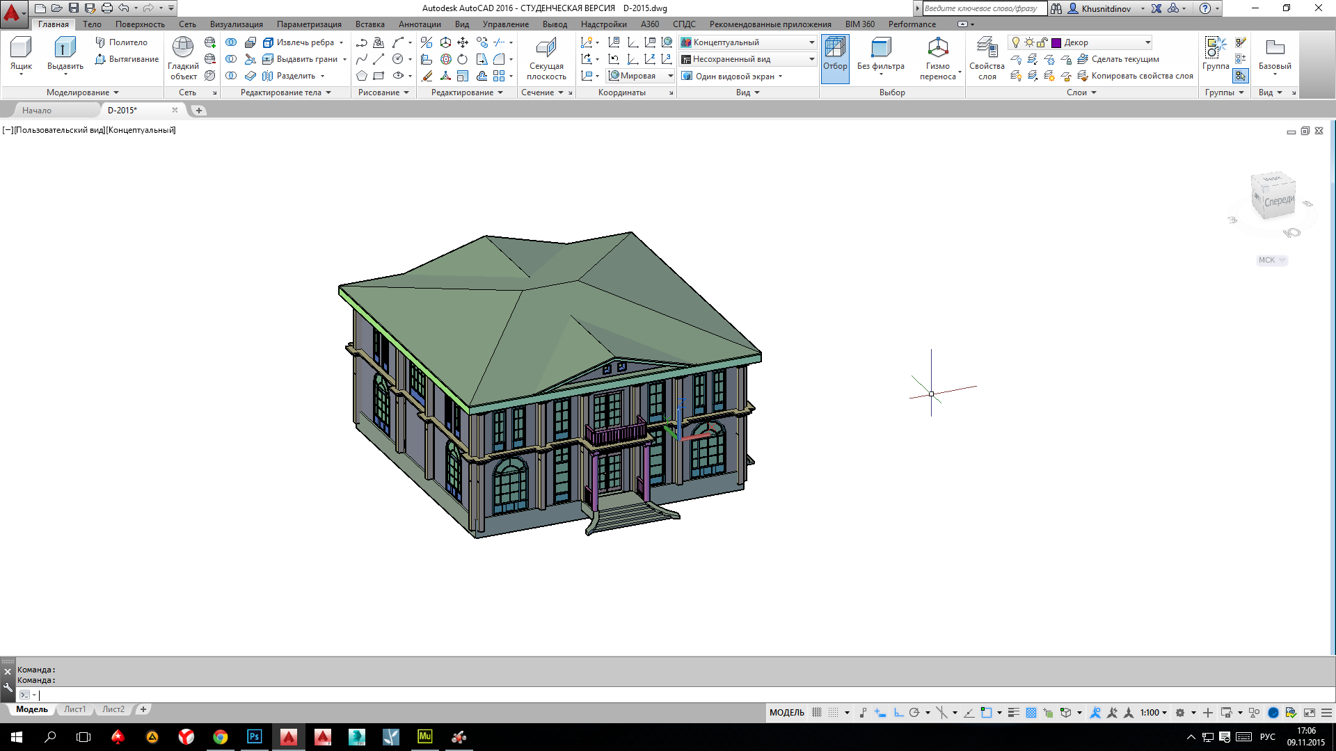Click the Сделать текущим layer icon
The height and width of the screenshot is (751, 1336).
click(x=1083, y=59)
